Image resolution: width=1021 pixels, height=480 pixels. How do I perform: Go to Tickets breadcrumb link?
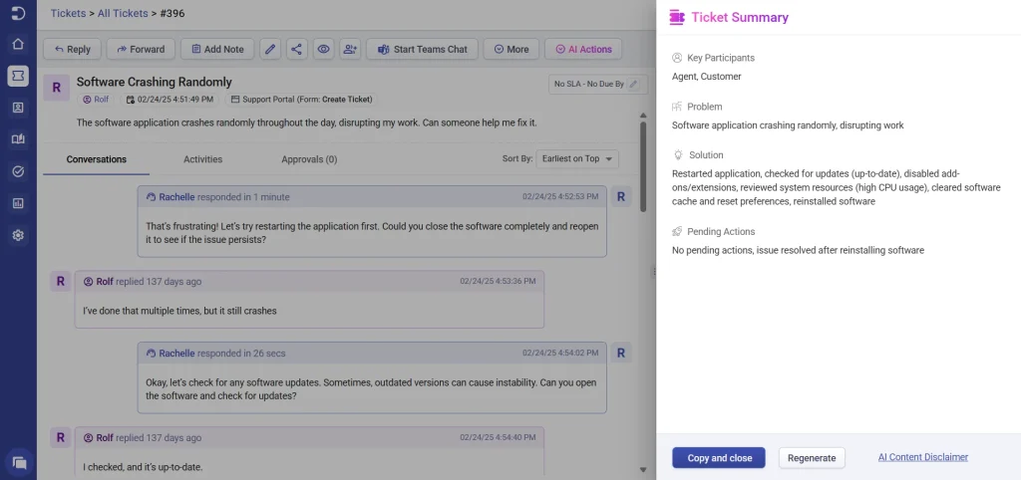pos(69,13)
